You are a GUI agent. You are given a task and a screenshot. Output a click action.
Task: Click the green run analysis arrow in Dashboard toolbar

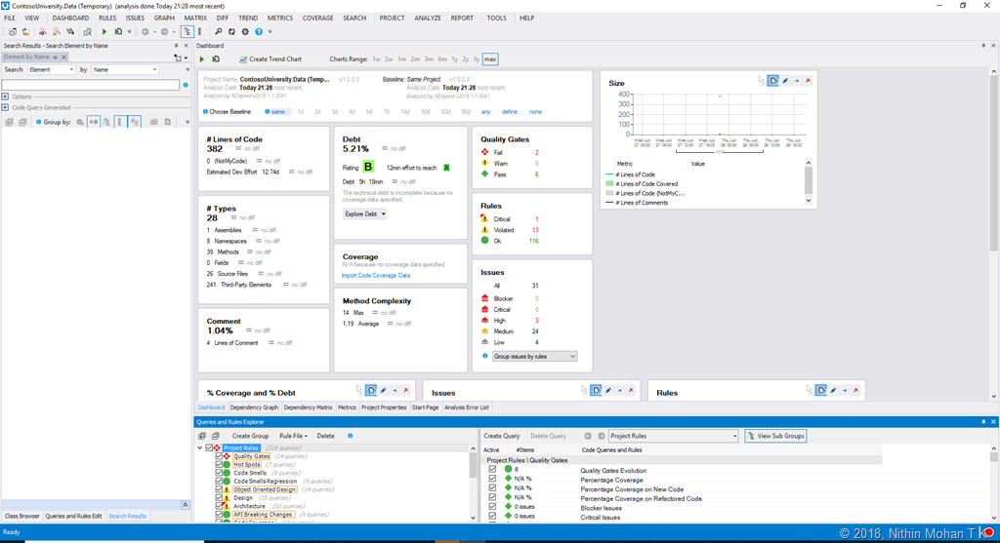pos(203,59)
